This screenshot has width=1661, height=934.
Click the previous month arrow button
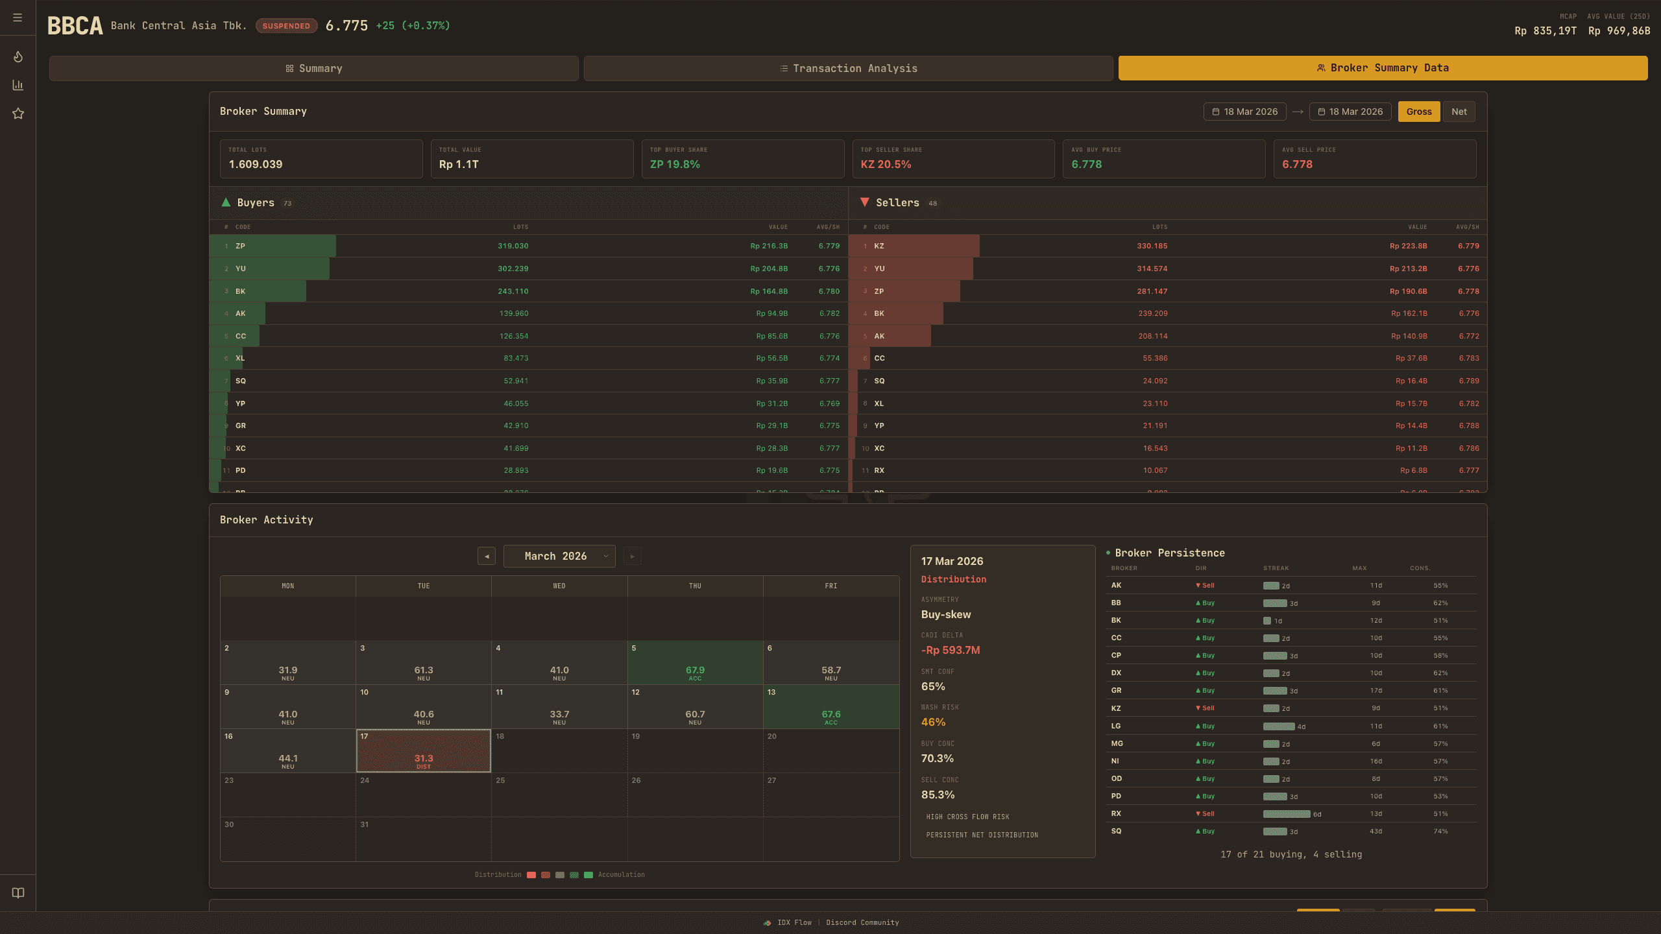(x=486, y=556)
